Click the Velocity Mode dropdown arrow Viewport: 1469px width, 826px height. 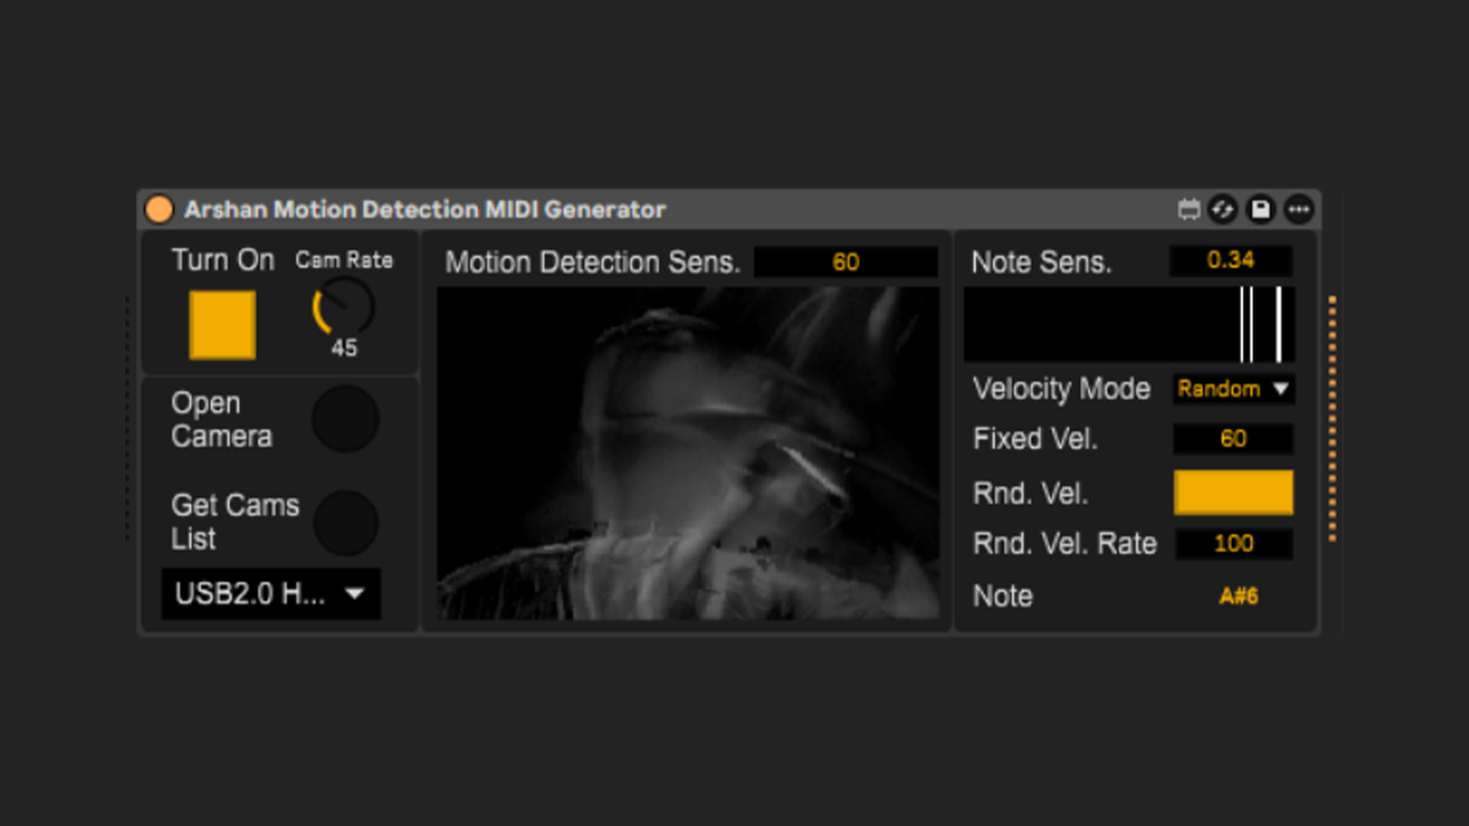[1281, 389]
